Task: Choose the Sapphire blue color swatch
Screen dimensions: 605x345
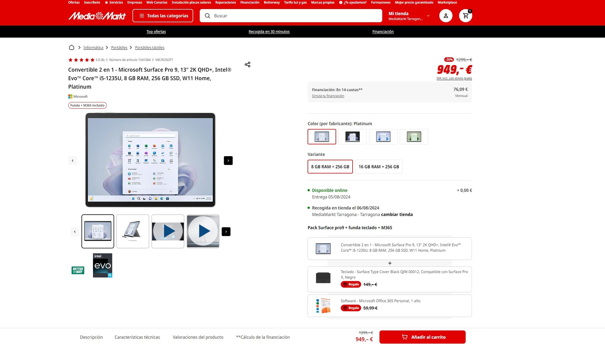Action: pyautogui.click(x=383, y=137)
